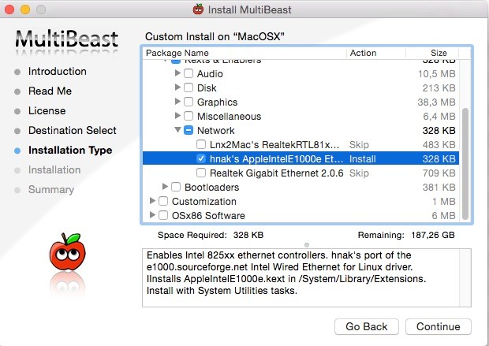Click the splitter handle below Space Required

(307, 245)
